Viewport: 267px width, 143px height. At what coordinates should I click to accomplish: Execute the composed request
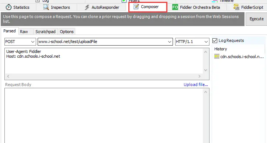(256, 19)
